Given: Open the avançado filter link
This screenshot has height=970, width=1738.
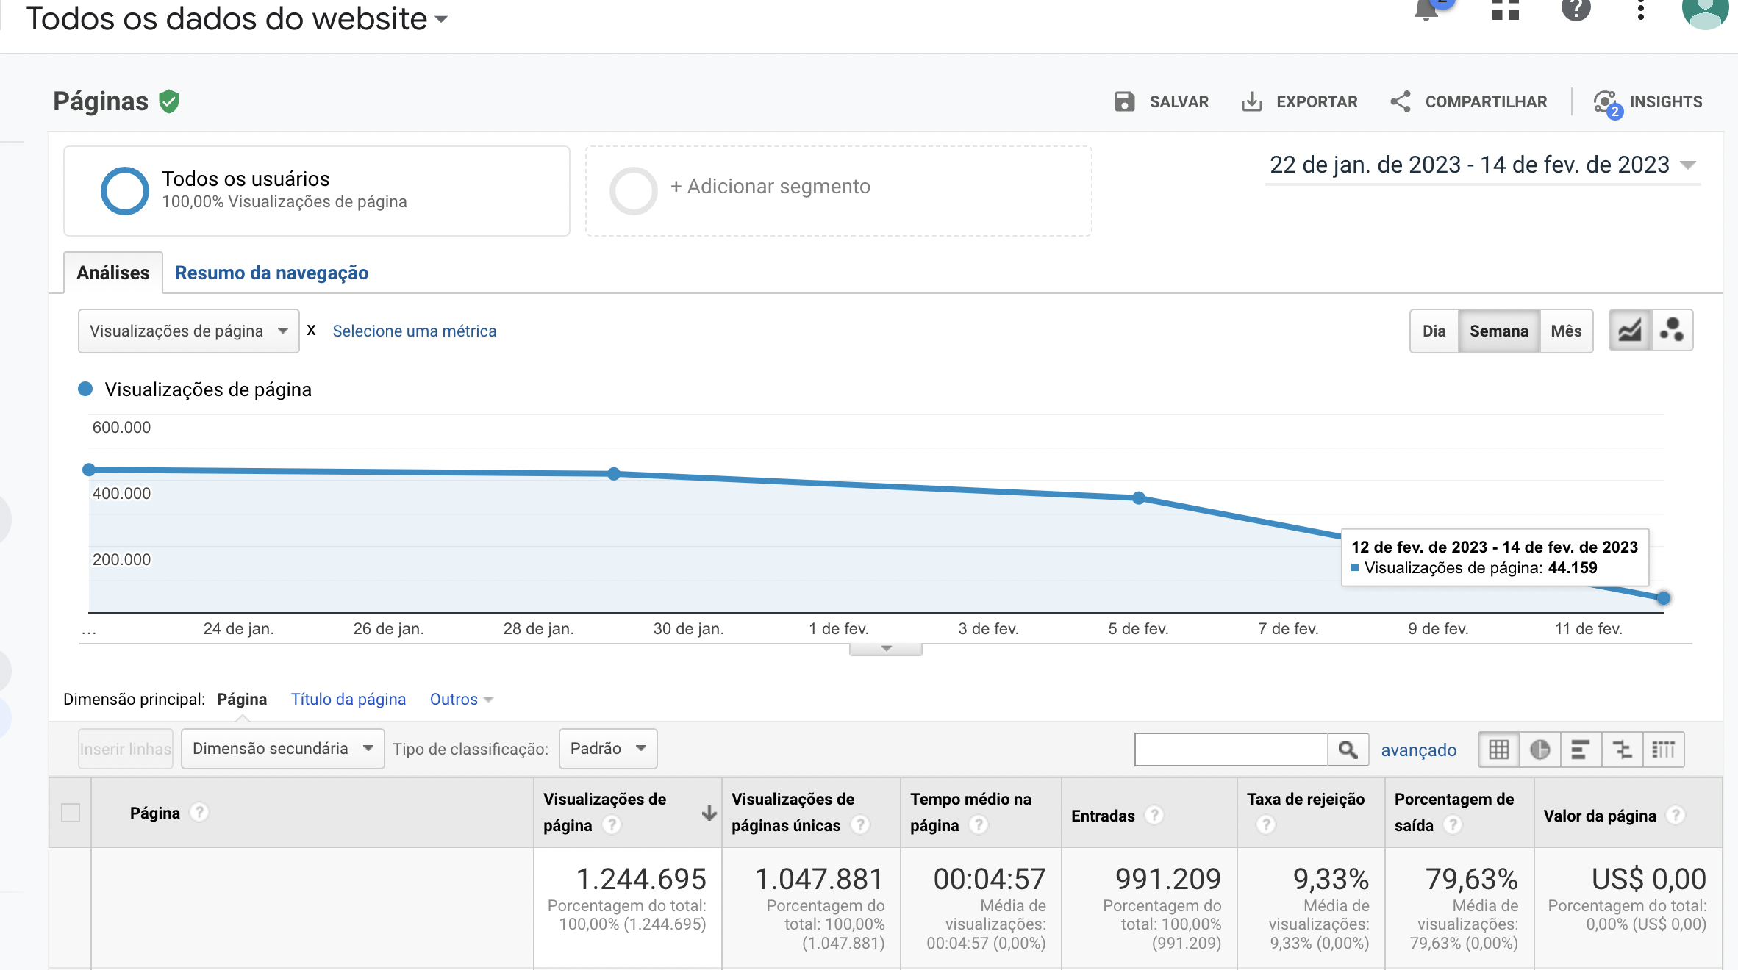Looking at the screenshot, I should tap(1419, 750).
